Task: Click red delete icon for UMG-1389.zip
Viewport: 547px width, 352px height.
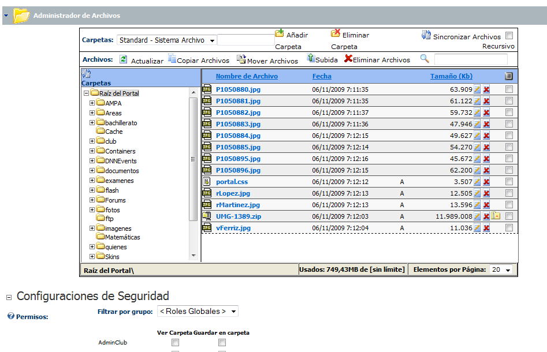Action: click(x=486, y=216)
